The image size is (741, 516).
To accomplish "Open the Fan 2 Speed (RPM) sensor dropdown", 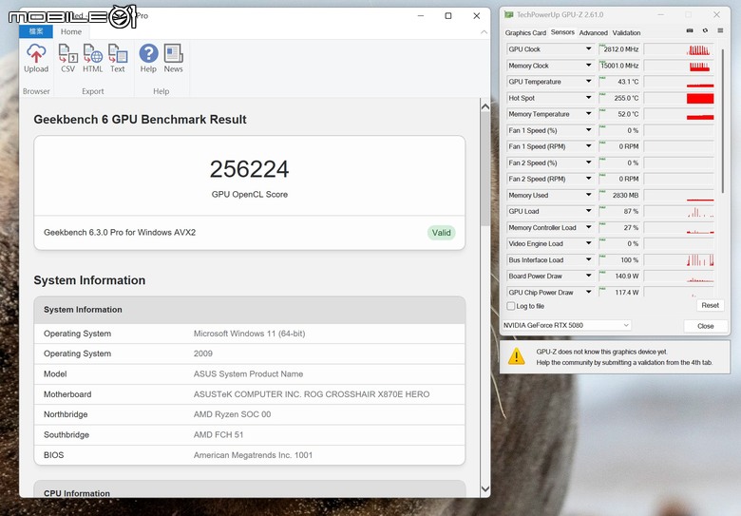I will click(588, 179).
